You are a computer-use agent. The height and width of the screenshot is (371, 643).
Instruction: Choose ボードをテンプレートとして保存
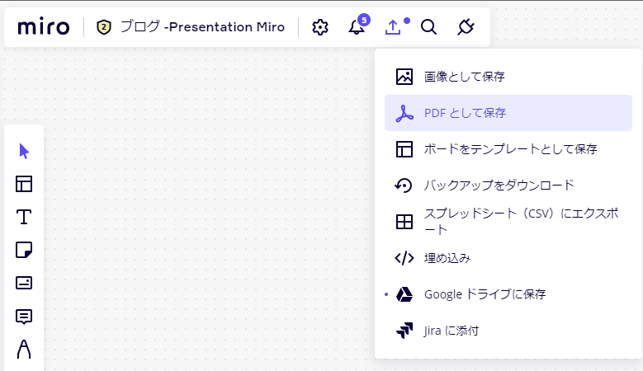[x=508, y=149]
